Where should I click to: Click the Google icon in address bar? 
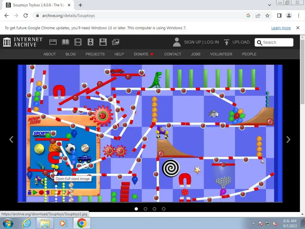coord(248,16)
